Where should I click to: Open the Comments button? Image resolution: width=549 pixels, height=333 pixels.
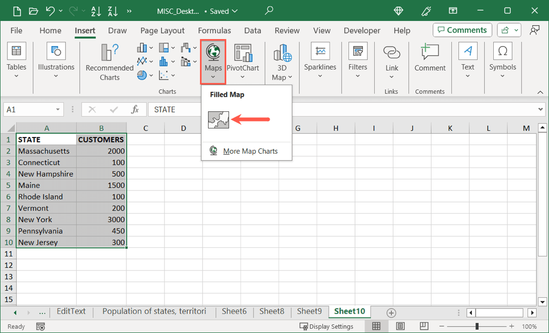point(462,30)
